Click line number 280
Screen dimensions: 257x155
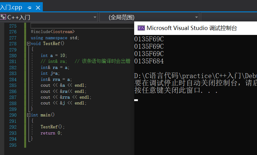[x=13, y=56]
